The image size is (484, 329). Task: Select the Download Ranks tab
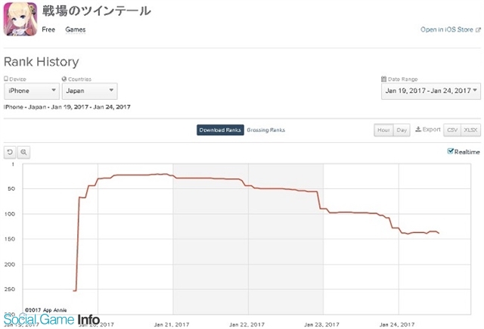coord(220,130)
